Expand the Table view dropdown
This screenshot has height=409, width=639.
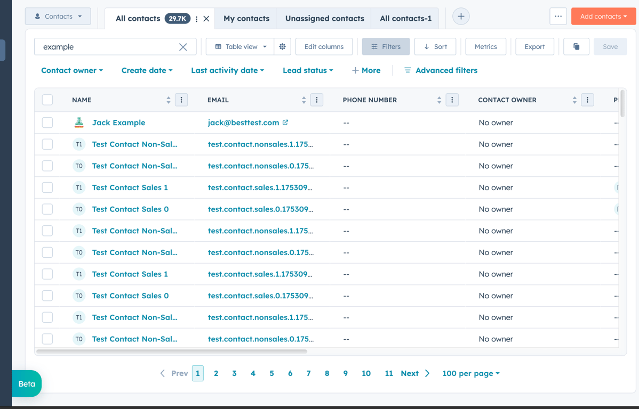(x=240, y=47)
